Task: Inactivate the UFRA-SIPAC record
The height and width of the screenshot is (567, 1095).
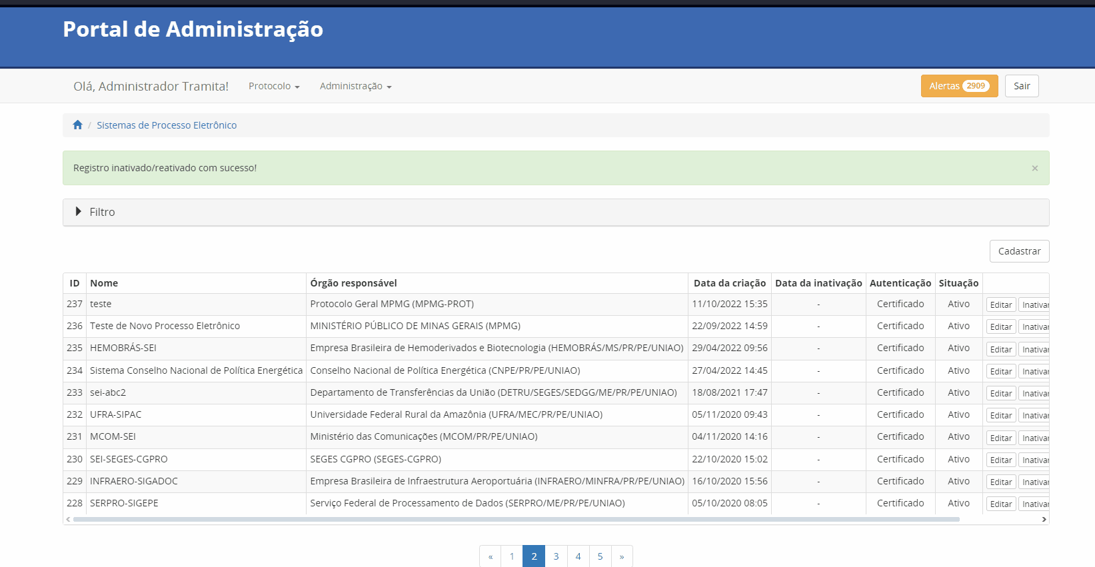Action: 1034,415
